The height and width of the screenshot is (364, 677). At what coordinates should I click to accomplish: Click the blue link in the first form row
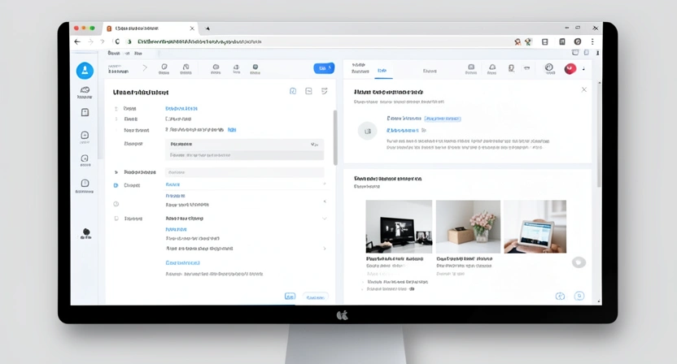pos(181,108)
